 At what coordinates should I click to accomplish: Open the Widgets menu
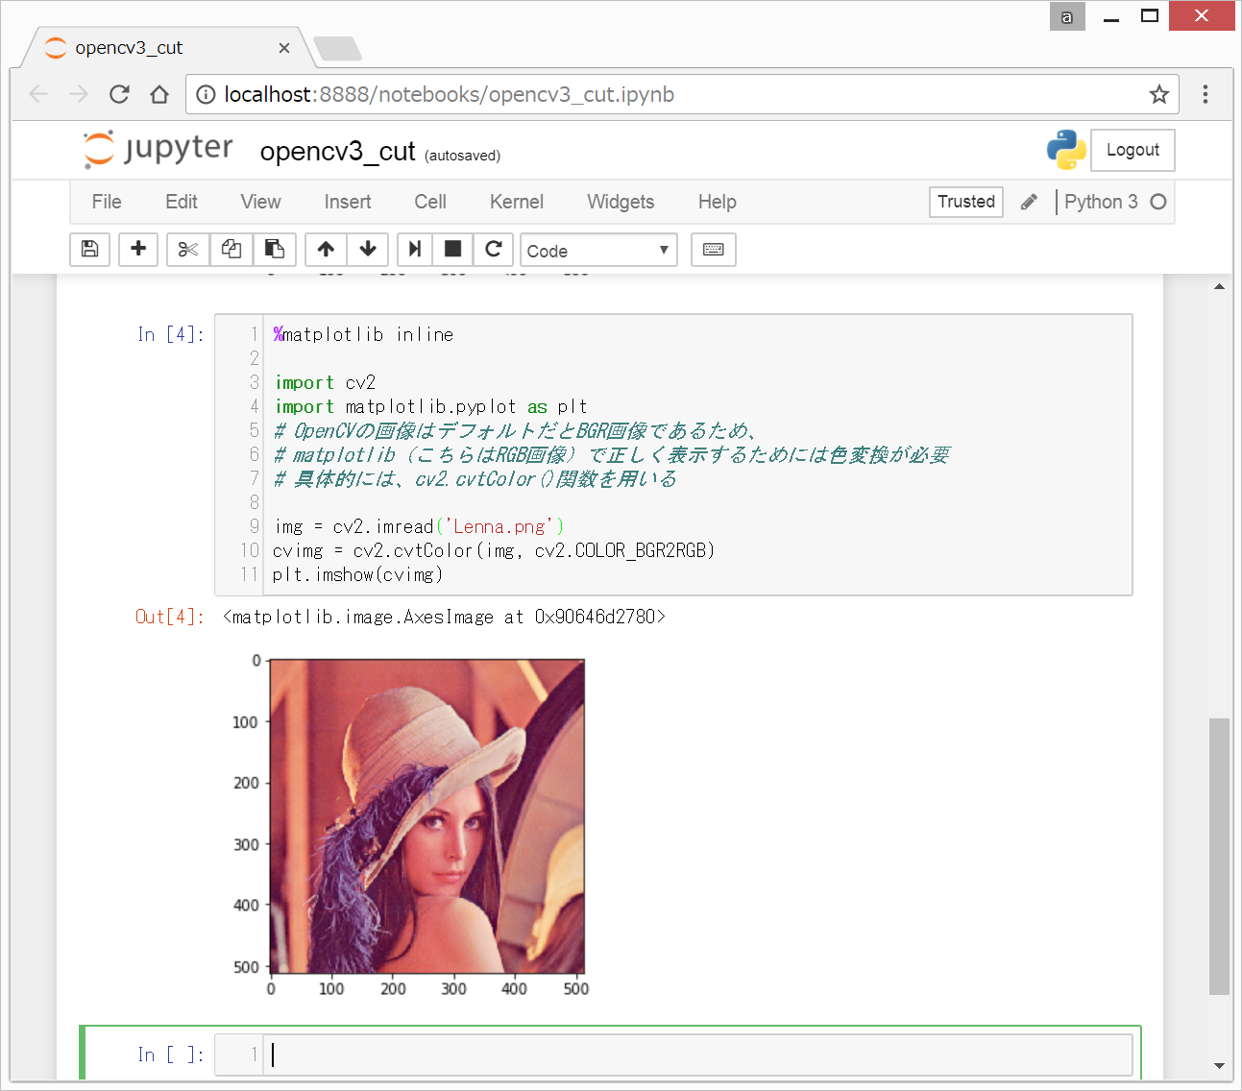[621, 202]
